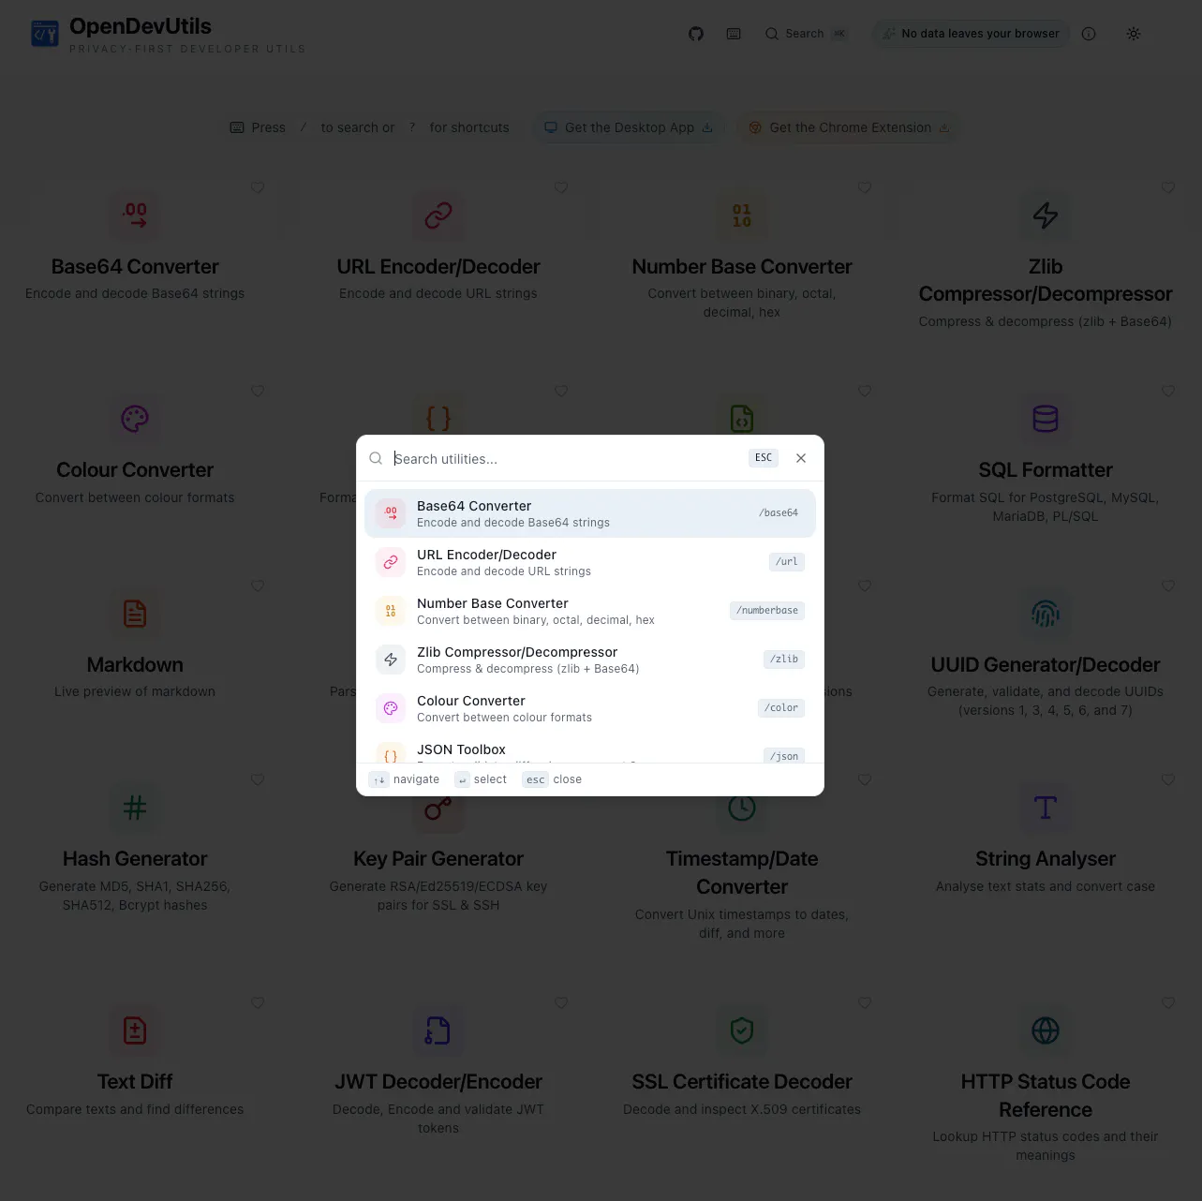Open the Colour Converter palette card icon

[135, 419]
